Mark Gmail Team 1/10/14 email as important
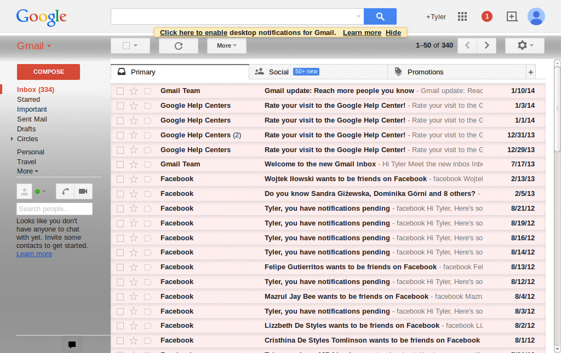The height and width of the screenshot is (353, 561). pyautogui.click(x=147, y=91)
